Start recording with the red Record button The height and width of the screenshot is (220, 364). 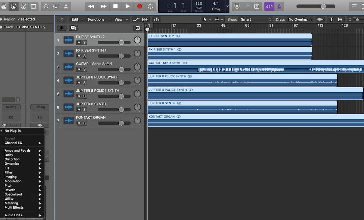pos(140,6)
